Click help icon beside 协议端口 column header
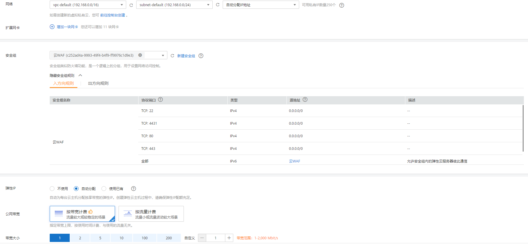The height and width of the screenshot is (244, 528). pos(160,100)
